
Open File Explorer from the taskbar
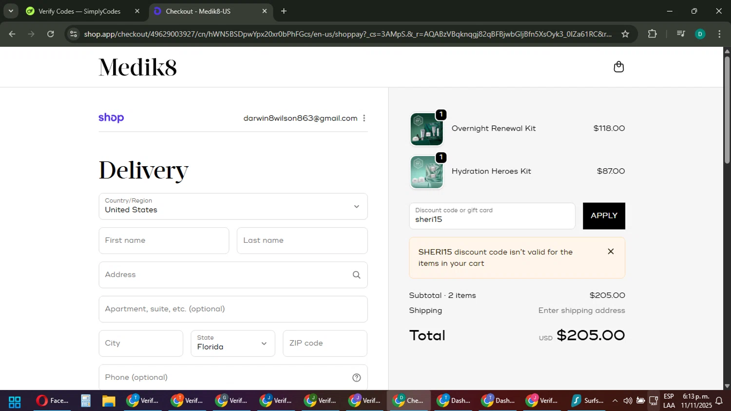pyautogui.click(x=108, y=401)
